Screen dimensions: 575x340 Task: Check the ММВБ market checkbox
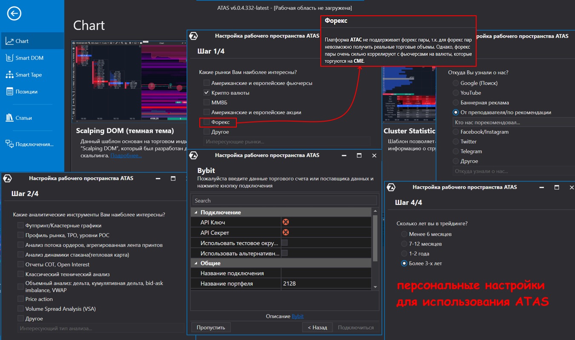coord(207,102)
